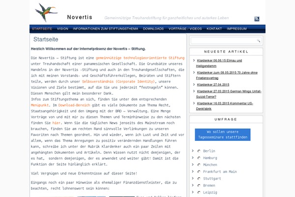295x197 pixels.
Task: Open the Vorträge / Videos menu
Action: [x=185, y=29]
